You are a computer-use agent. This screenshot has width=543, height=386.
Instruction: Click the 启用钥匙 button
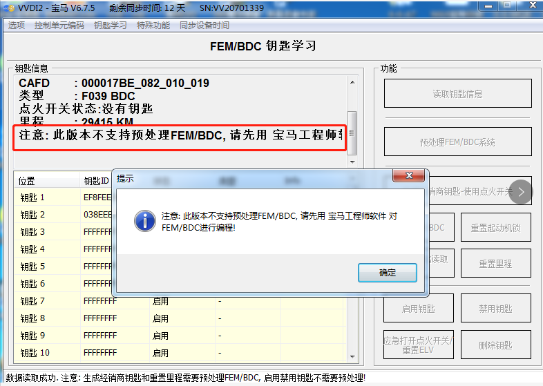pos(419,308)
